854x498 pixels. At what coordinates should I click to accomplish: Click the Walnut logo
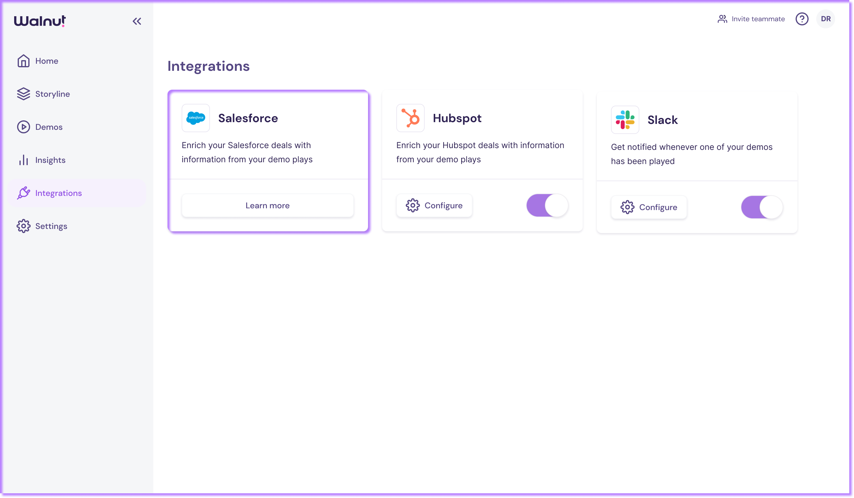pos(40,21)
